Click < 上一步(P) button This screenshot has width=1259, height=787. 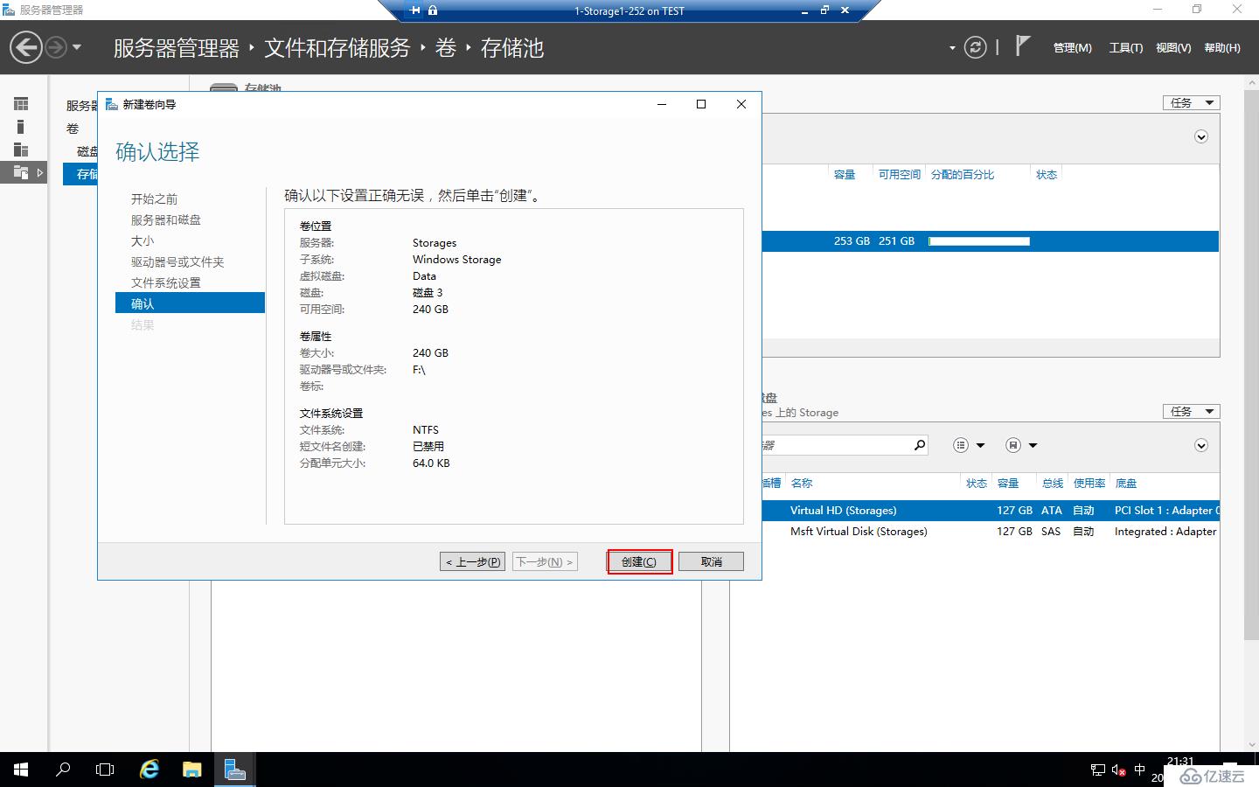[472, 561]
